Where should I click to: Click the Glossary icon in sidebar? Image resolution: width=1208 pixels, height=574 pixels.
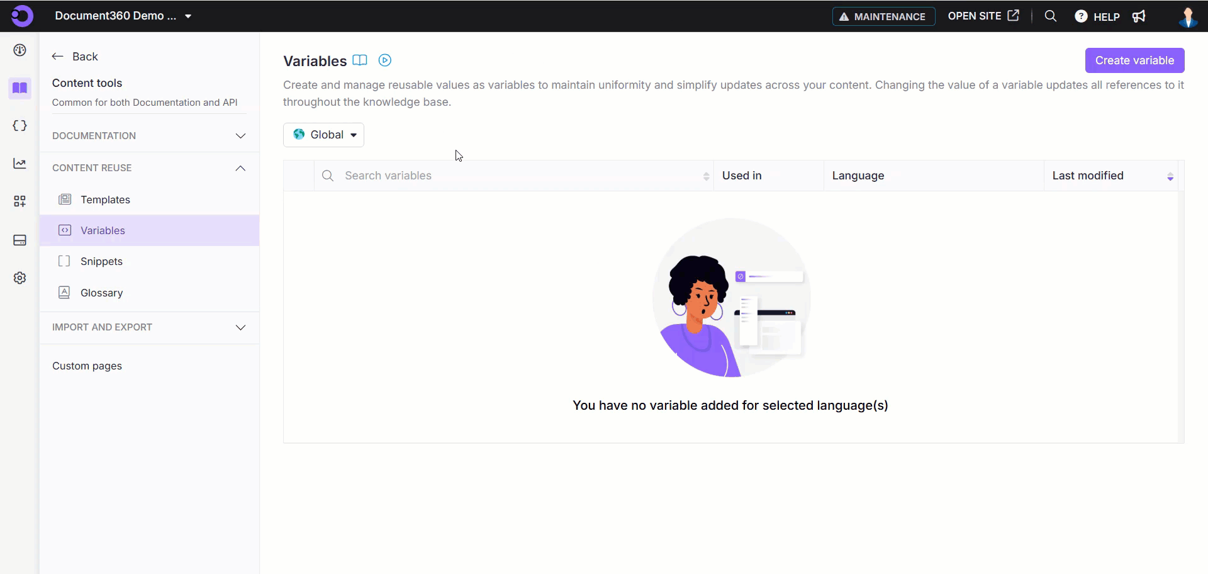[64, 293]
